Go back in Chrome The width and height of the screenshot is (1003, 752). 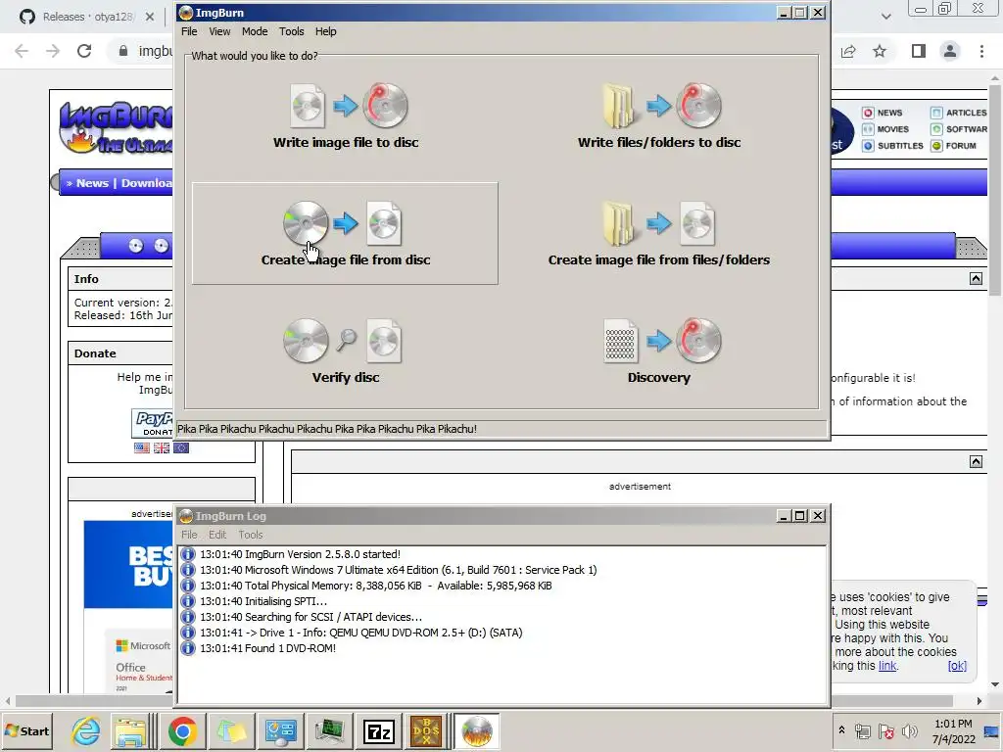[22, 51]
